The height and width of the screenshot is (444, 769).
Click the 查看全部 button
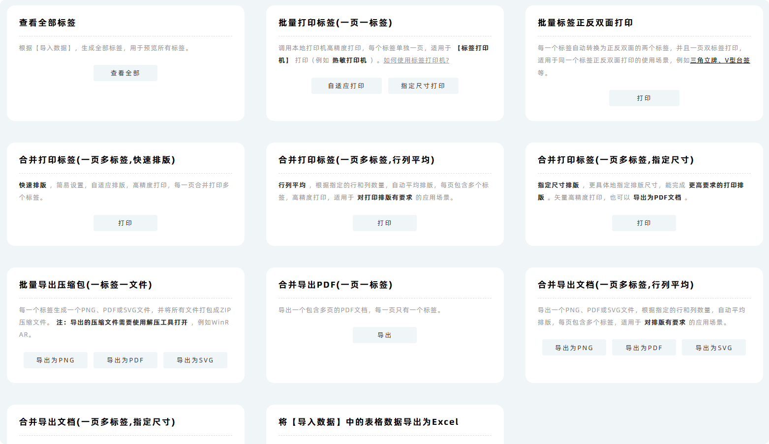[x=125, y=73]
